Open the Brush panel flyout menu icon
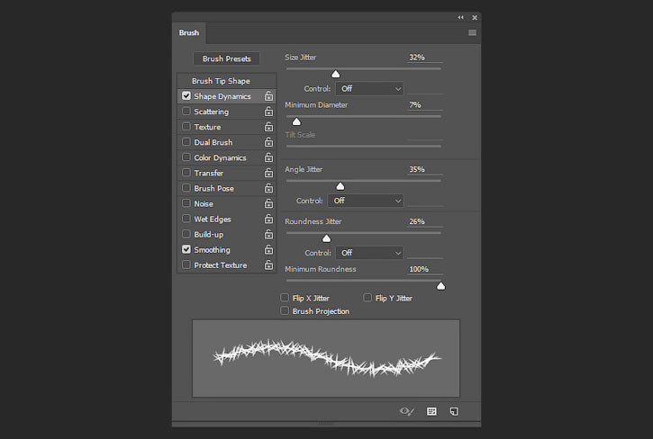Screen dimensions: 653x439 [x=472, y=32]
